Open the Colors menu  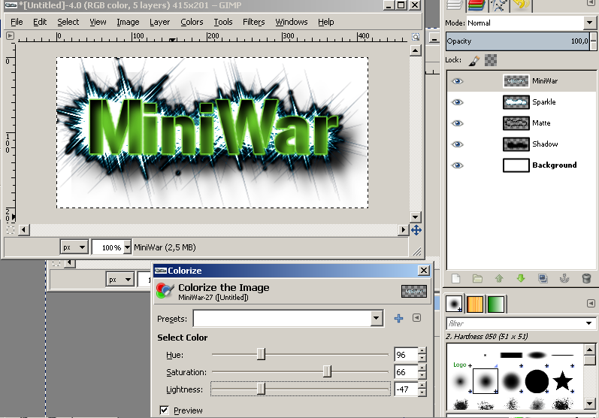192,22
